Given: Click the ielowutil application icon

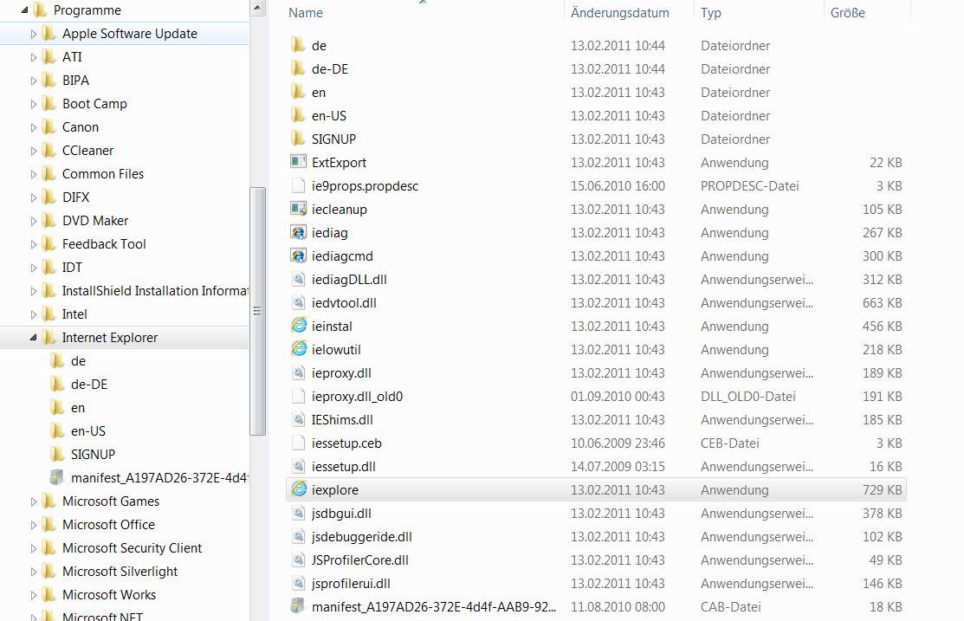Looking at the screenshot, I should tap(299, 349).
